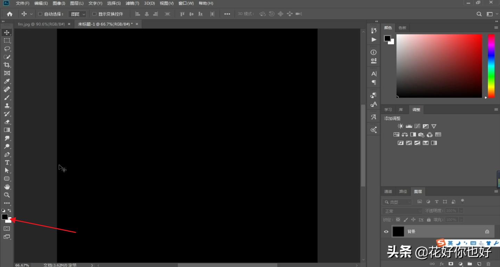Image resolution: width=500 pixels, height=267 pixels.
Task: Select the Crop tool
Action: (7, 65)
